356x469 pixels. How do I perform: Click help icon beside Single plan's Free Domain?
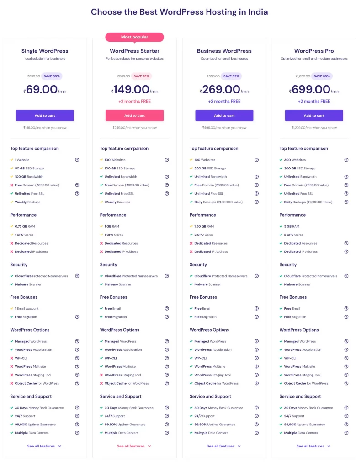pos(77,185)
